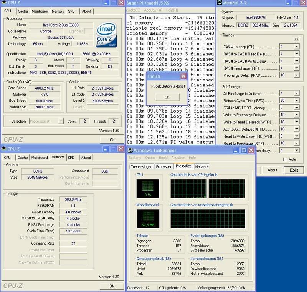Open the Read to Write Delay dropdown
The width and height of the screenshot is (307, 292).
pyautogui.click(x=297, y=136)
